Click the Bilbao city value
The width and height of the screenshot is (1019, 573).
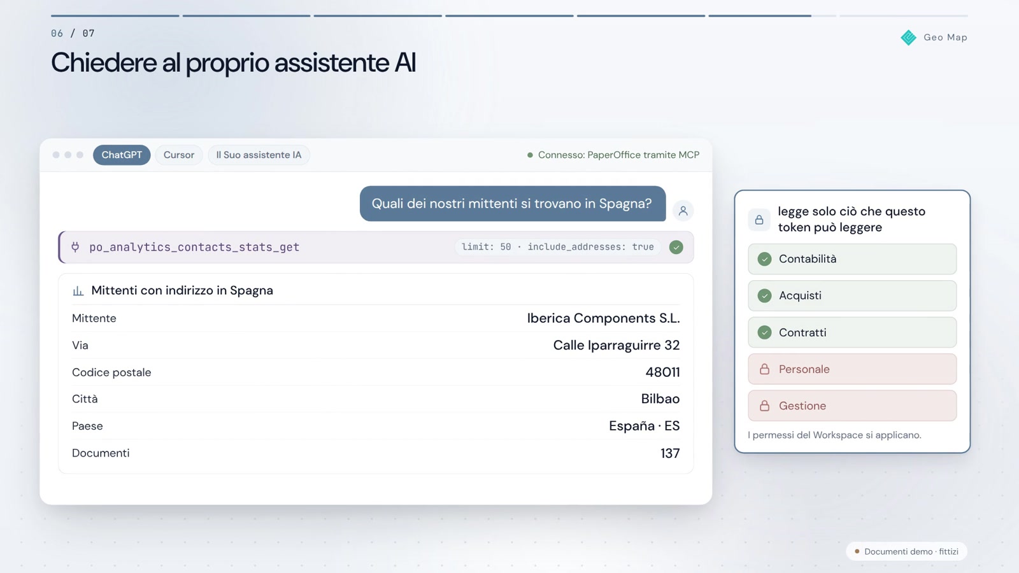click(x=660, y=399)
